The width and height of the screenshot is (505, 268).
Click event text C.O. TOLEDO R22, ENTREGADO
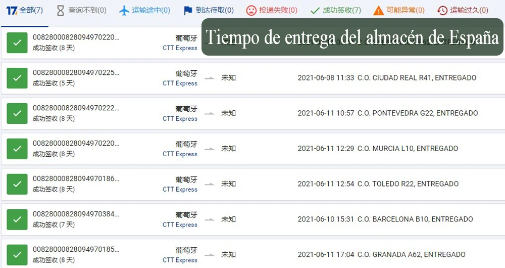[408, 184]
